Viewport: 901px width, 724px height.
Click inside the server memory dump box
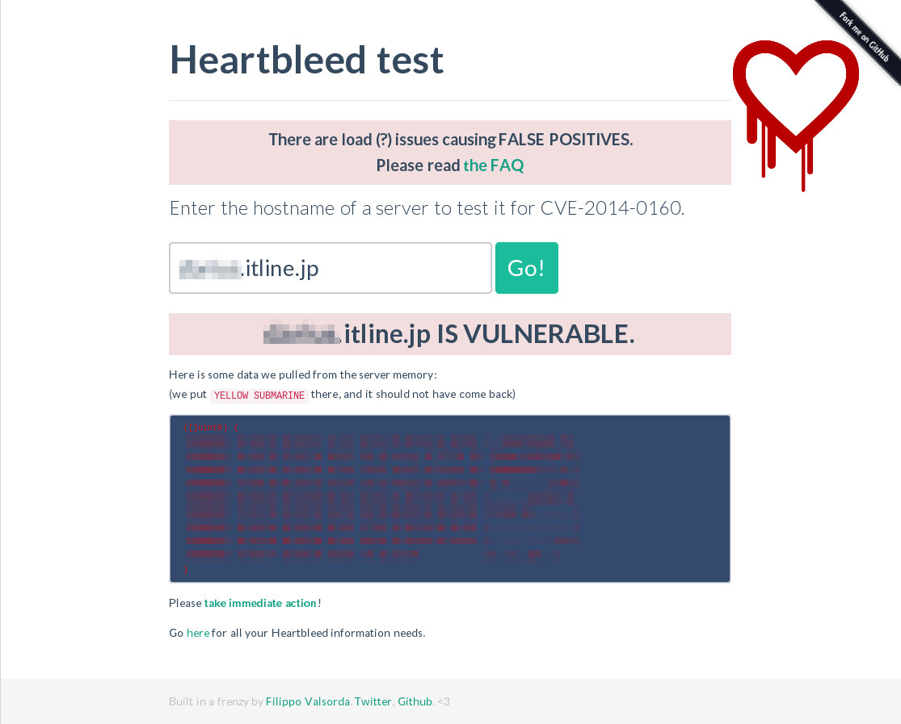pyautogui.click(x=449, y=499)
